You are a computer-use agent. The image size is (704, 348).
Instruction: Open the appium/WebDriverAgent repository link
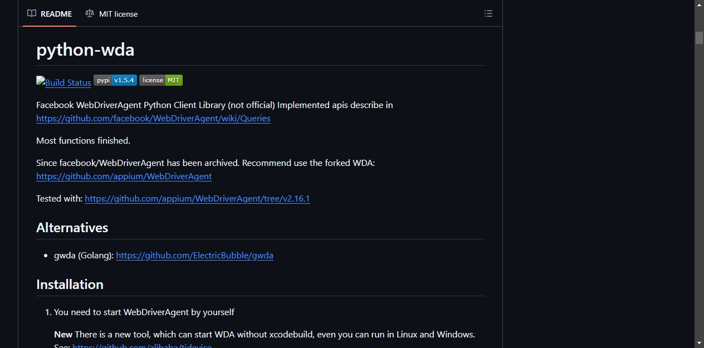[124, 176]
